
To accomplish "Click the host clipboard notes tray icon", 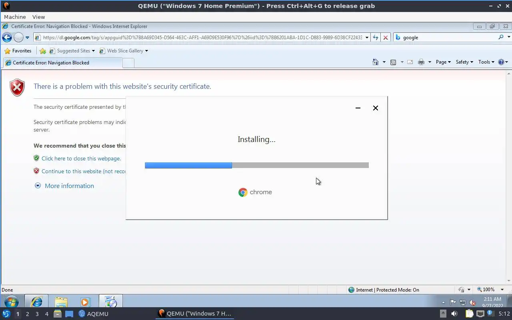I will coord(469,314).
